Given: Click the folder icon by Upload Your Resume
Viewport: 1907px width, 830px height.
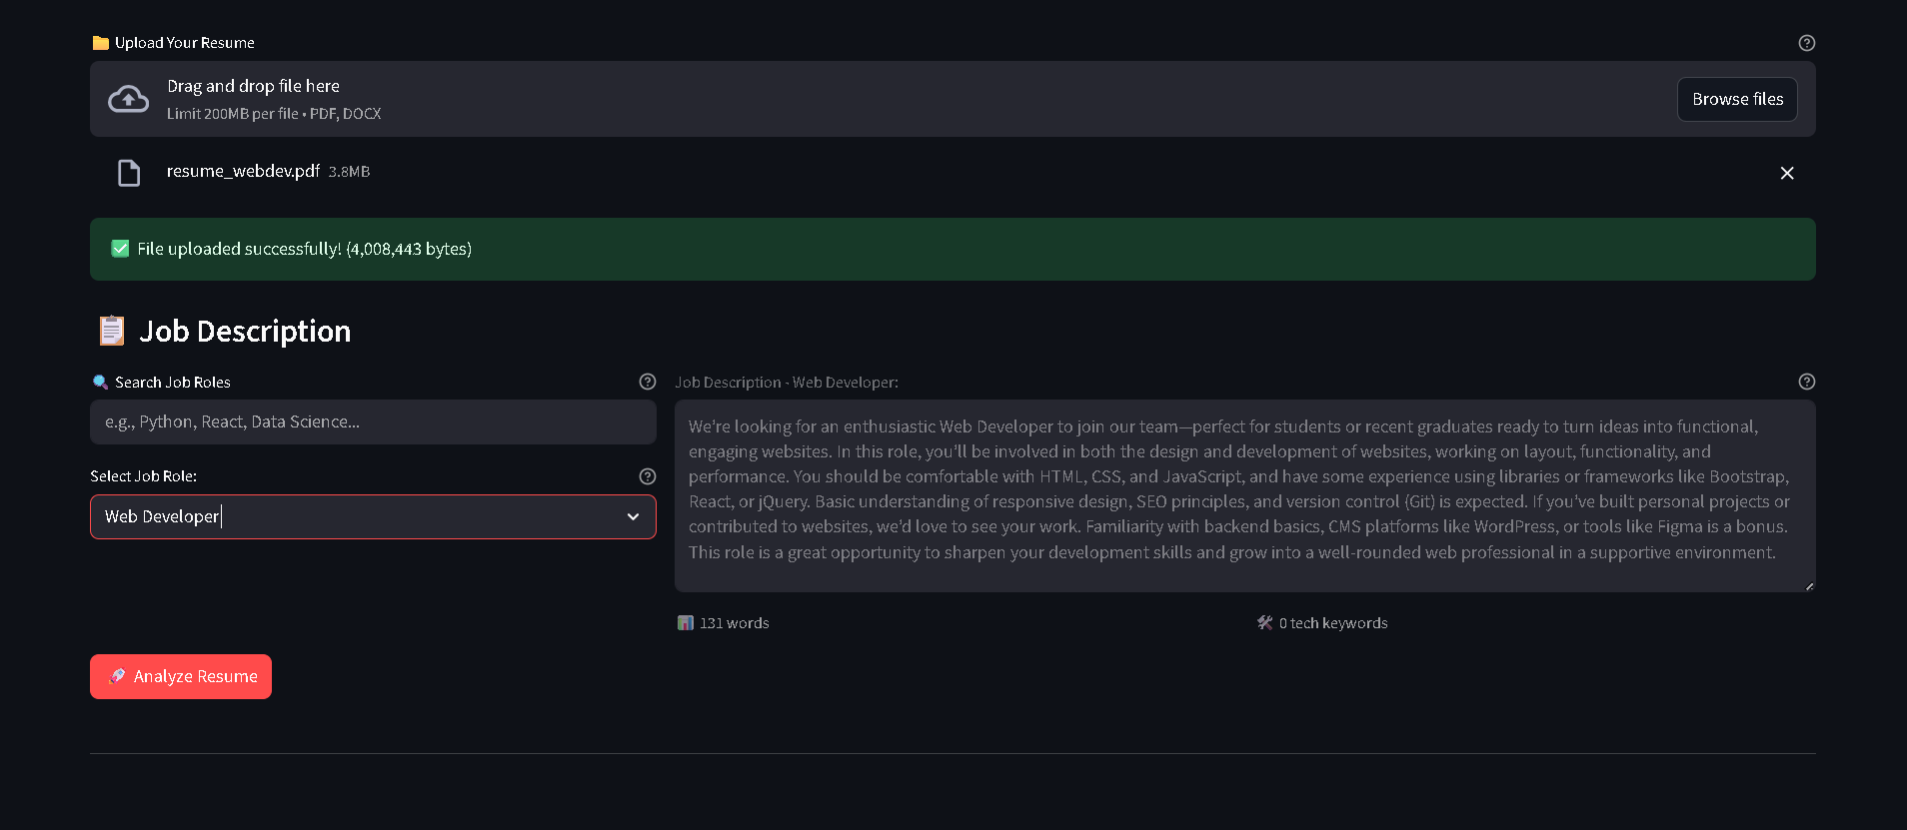Looking at the screenshot, I should [x=100, y=43].
